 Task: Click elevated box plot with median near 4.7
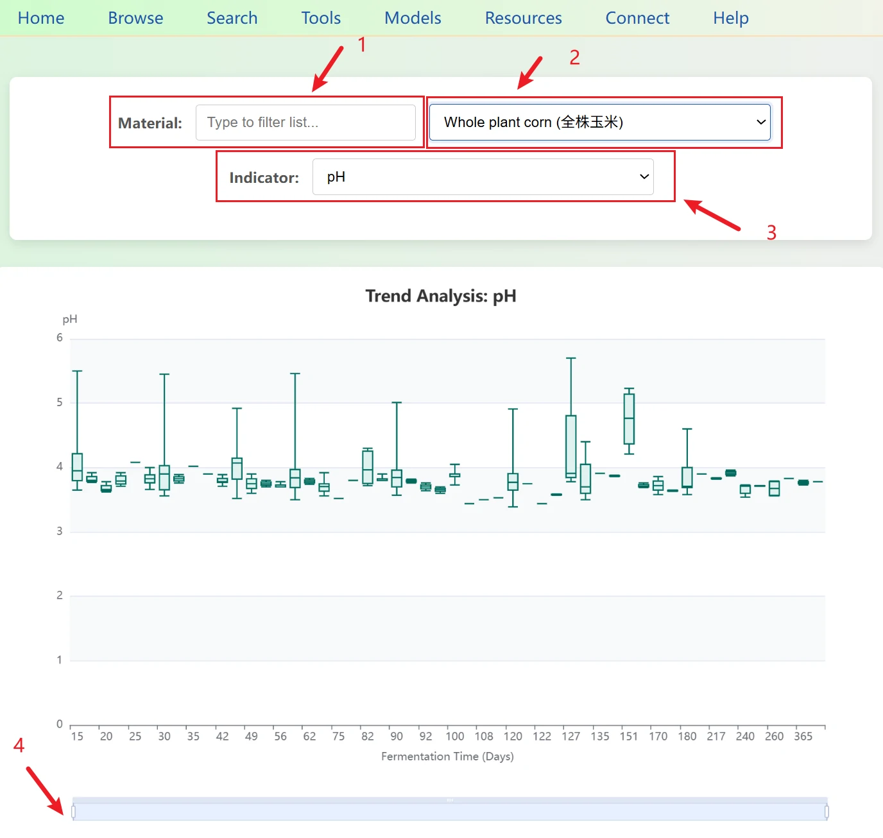click(629, 418)
